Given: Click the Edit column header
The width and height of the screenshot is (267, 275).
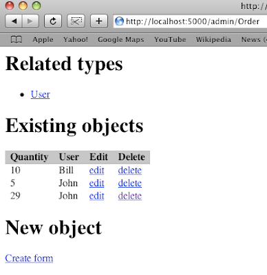Looking at the screenshot, I should pos(98,157).
